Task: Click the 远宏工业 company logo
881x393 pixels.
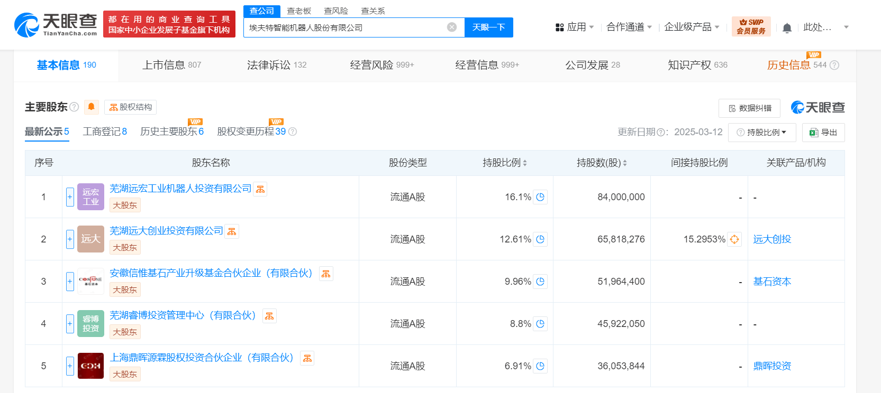Action: click(90, 196)
